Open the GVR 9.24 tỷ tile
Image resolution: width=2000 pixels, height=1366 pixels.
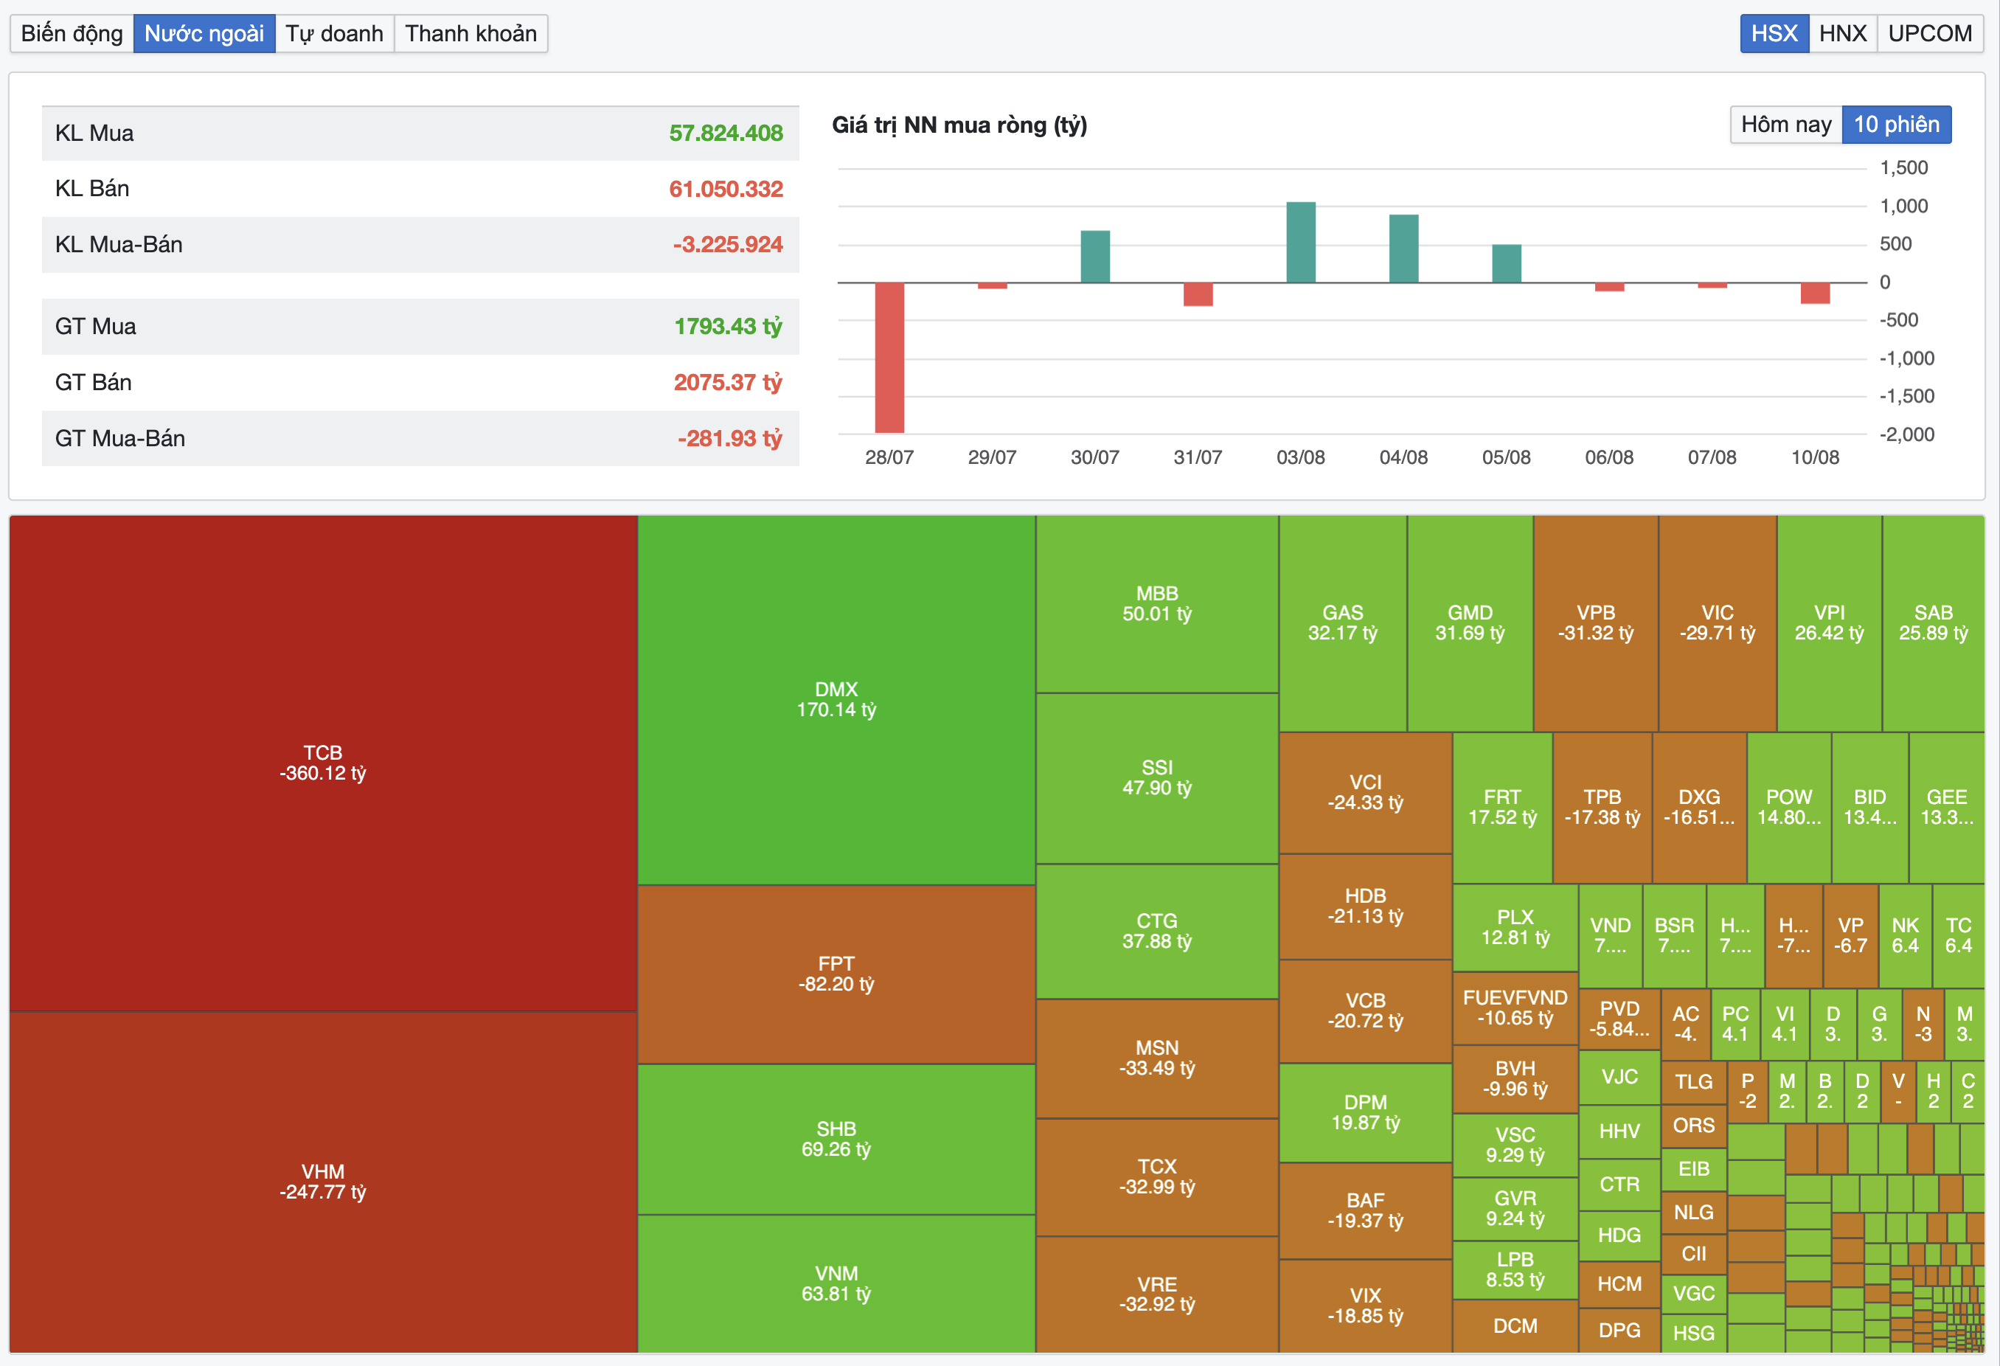click(1515, 1208)
